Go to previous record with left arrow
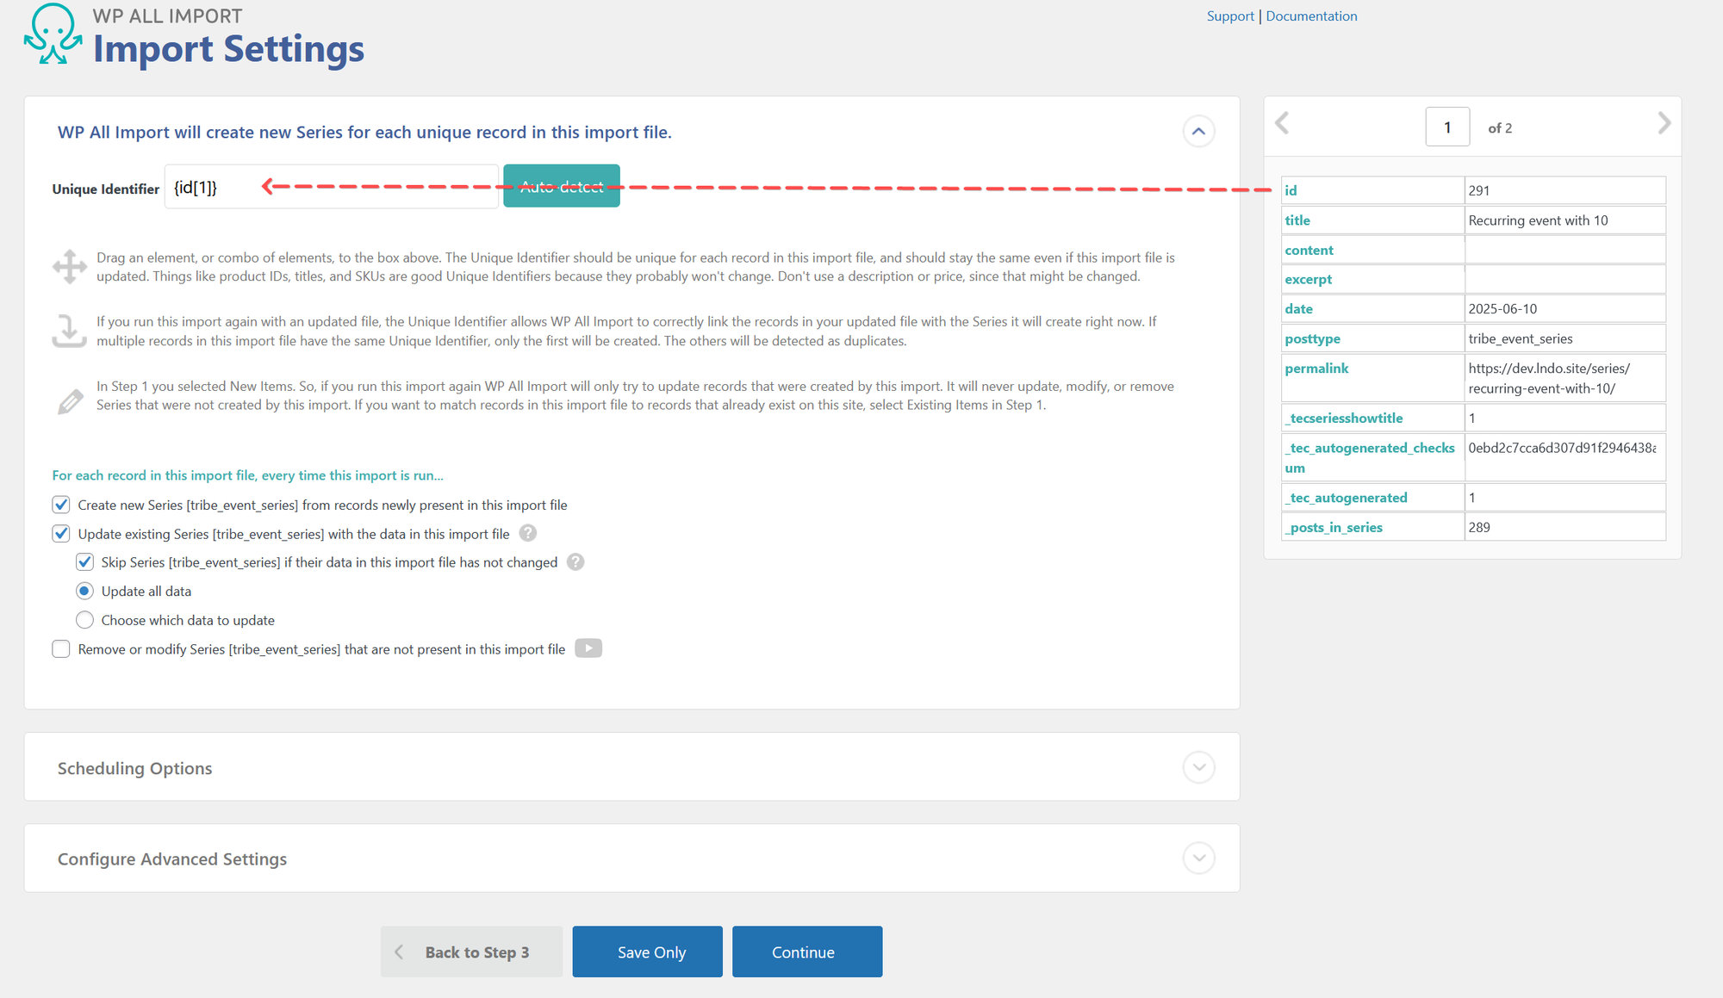Image resolution: width=1723 pixels, height=998 pixels. pos(1282,124)
